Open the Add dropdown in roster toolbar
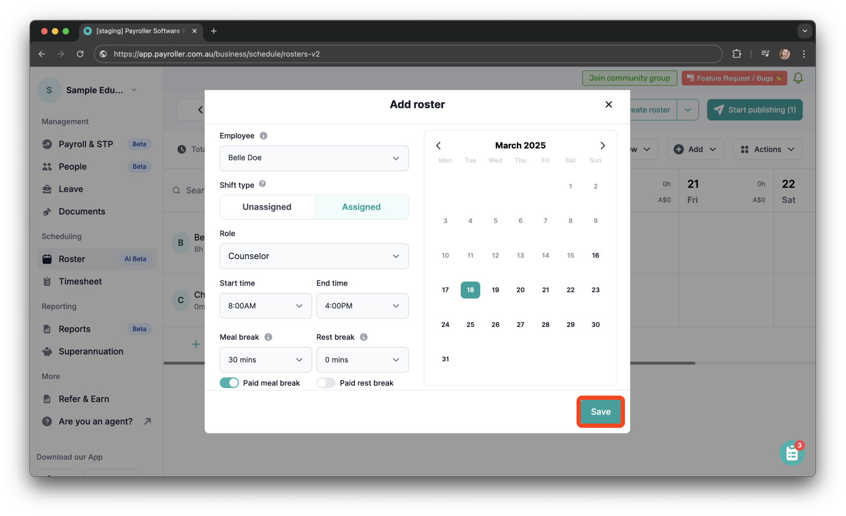The image size is (846, 516). click(695, 149)
